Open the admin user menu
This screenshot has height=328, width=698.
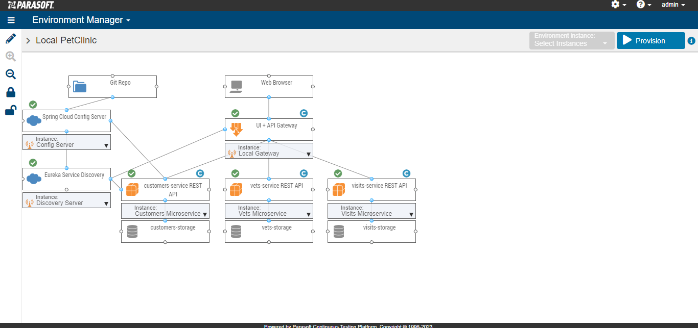click(673, 5)
